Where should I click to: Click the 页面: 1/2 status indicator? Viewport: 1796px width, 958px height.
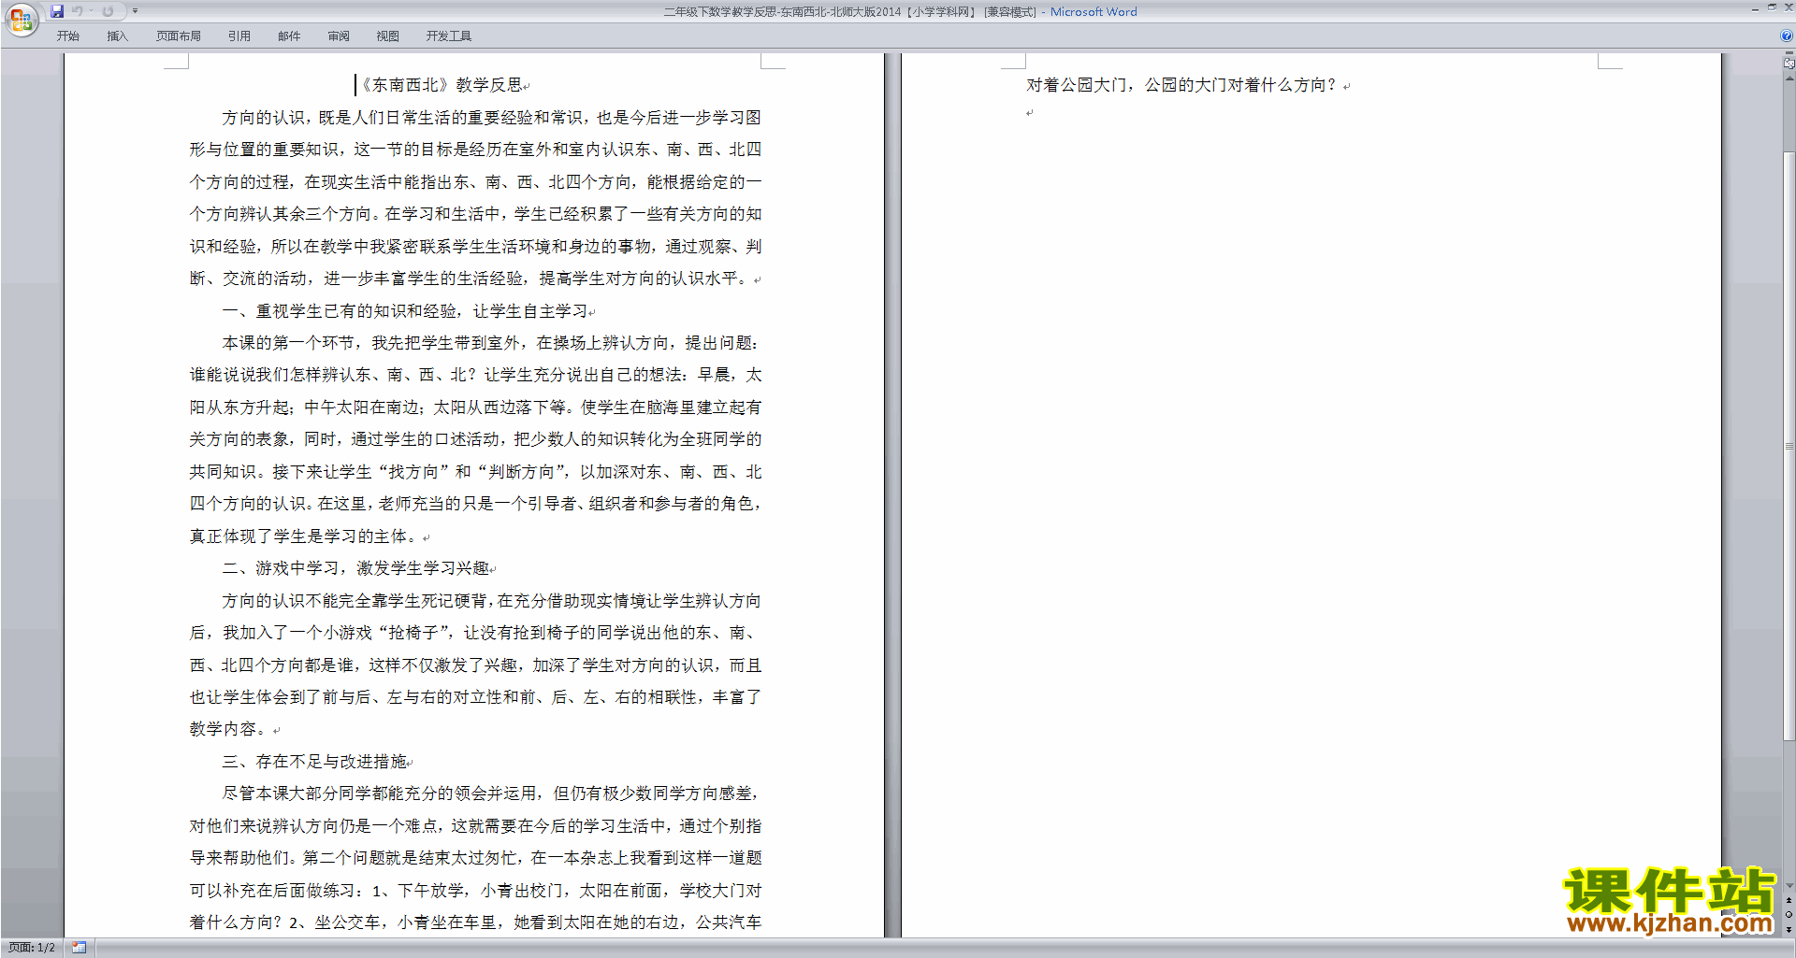click(x=32, y=948)
